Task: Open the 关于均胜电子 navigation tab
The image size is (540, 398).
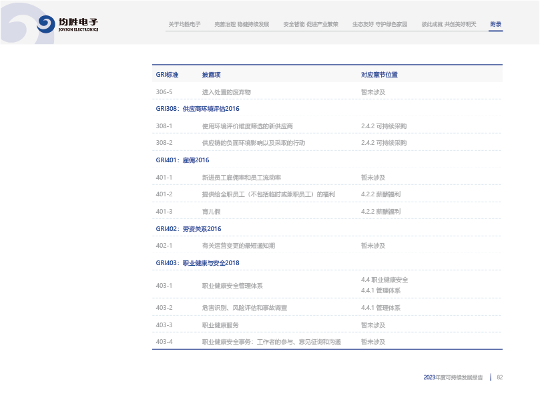Action: 184,24
